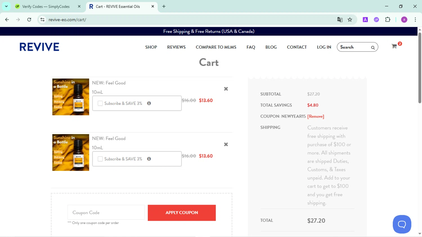Image resolution: width=422 pixels, height=237 pixels.
Task: Visit the BLOG page
Action: point(271,47)
